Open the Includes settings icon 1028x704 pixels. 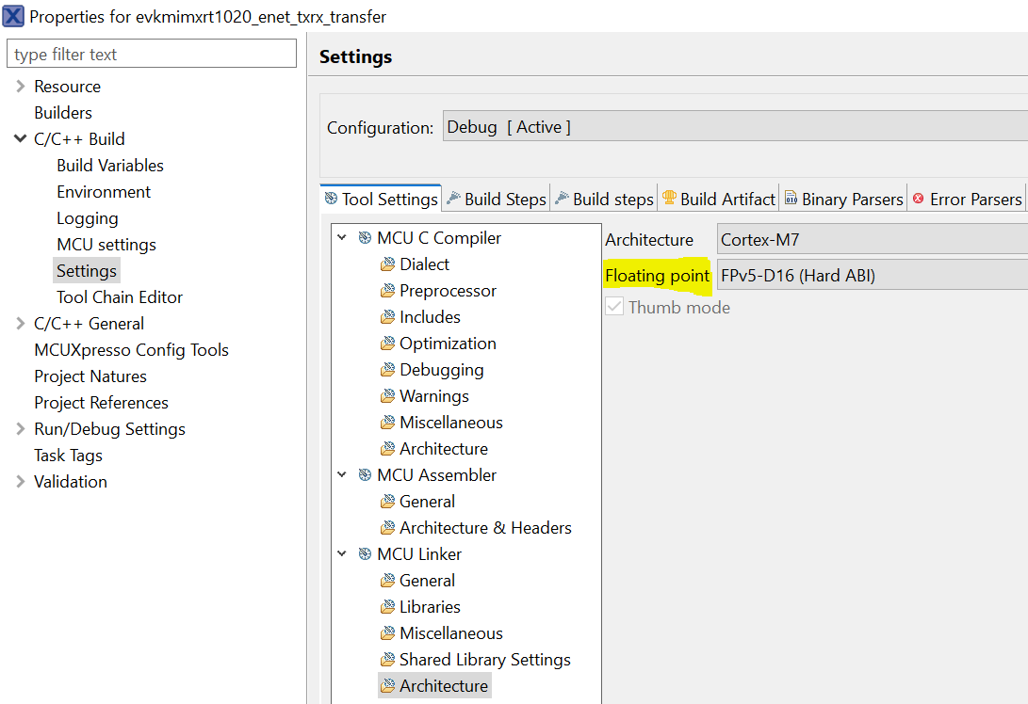[388, 316]
